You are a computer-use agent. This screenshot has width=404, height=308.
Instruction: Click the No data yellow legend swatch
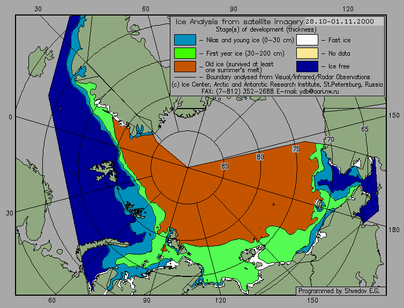point(307,53)
